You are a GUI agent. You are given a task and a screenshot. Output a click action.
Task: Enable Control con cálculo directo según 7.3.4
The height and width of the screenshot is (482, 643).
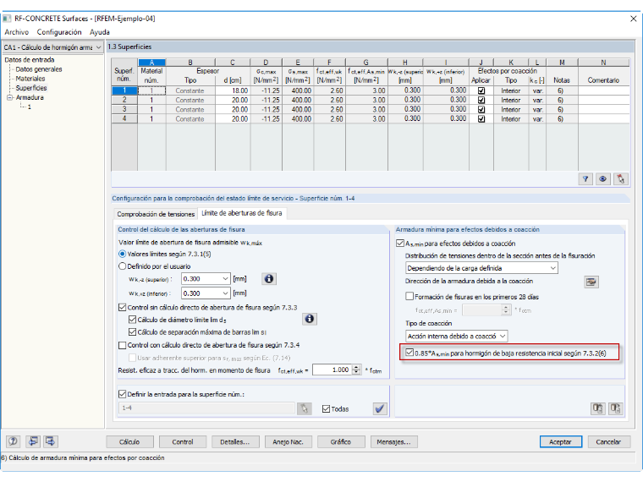(122, 345)
